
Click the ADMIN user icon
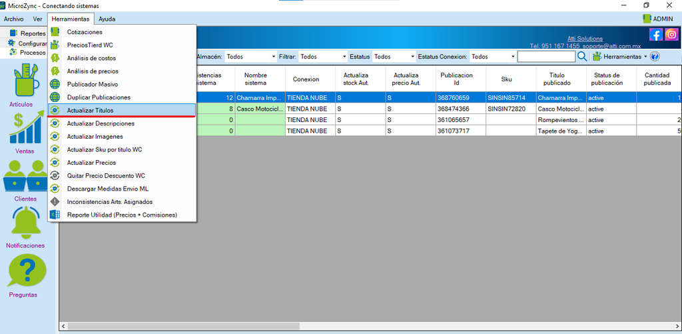click(647, 19)
